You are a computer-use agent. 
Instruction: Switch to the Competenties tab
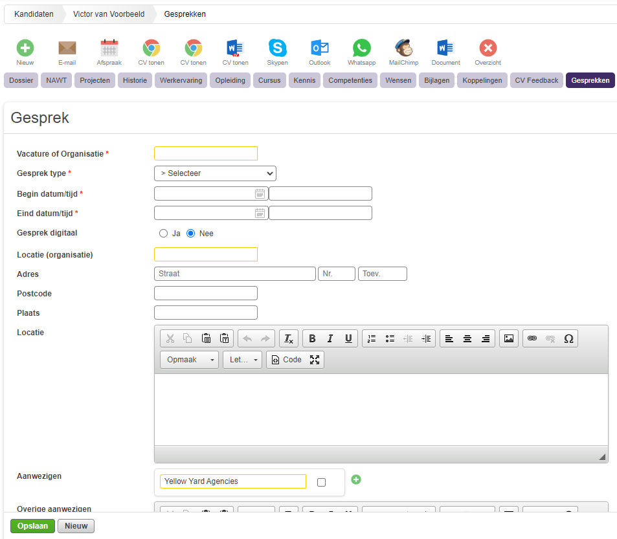click(350, 80)
